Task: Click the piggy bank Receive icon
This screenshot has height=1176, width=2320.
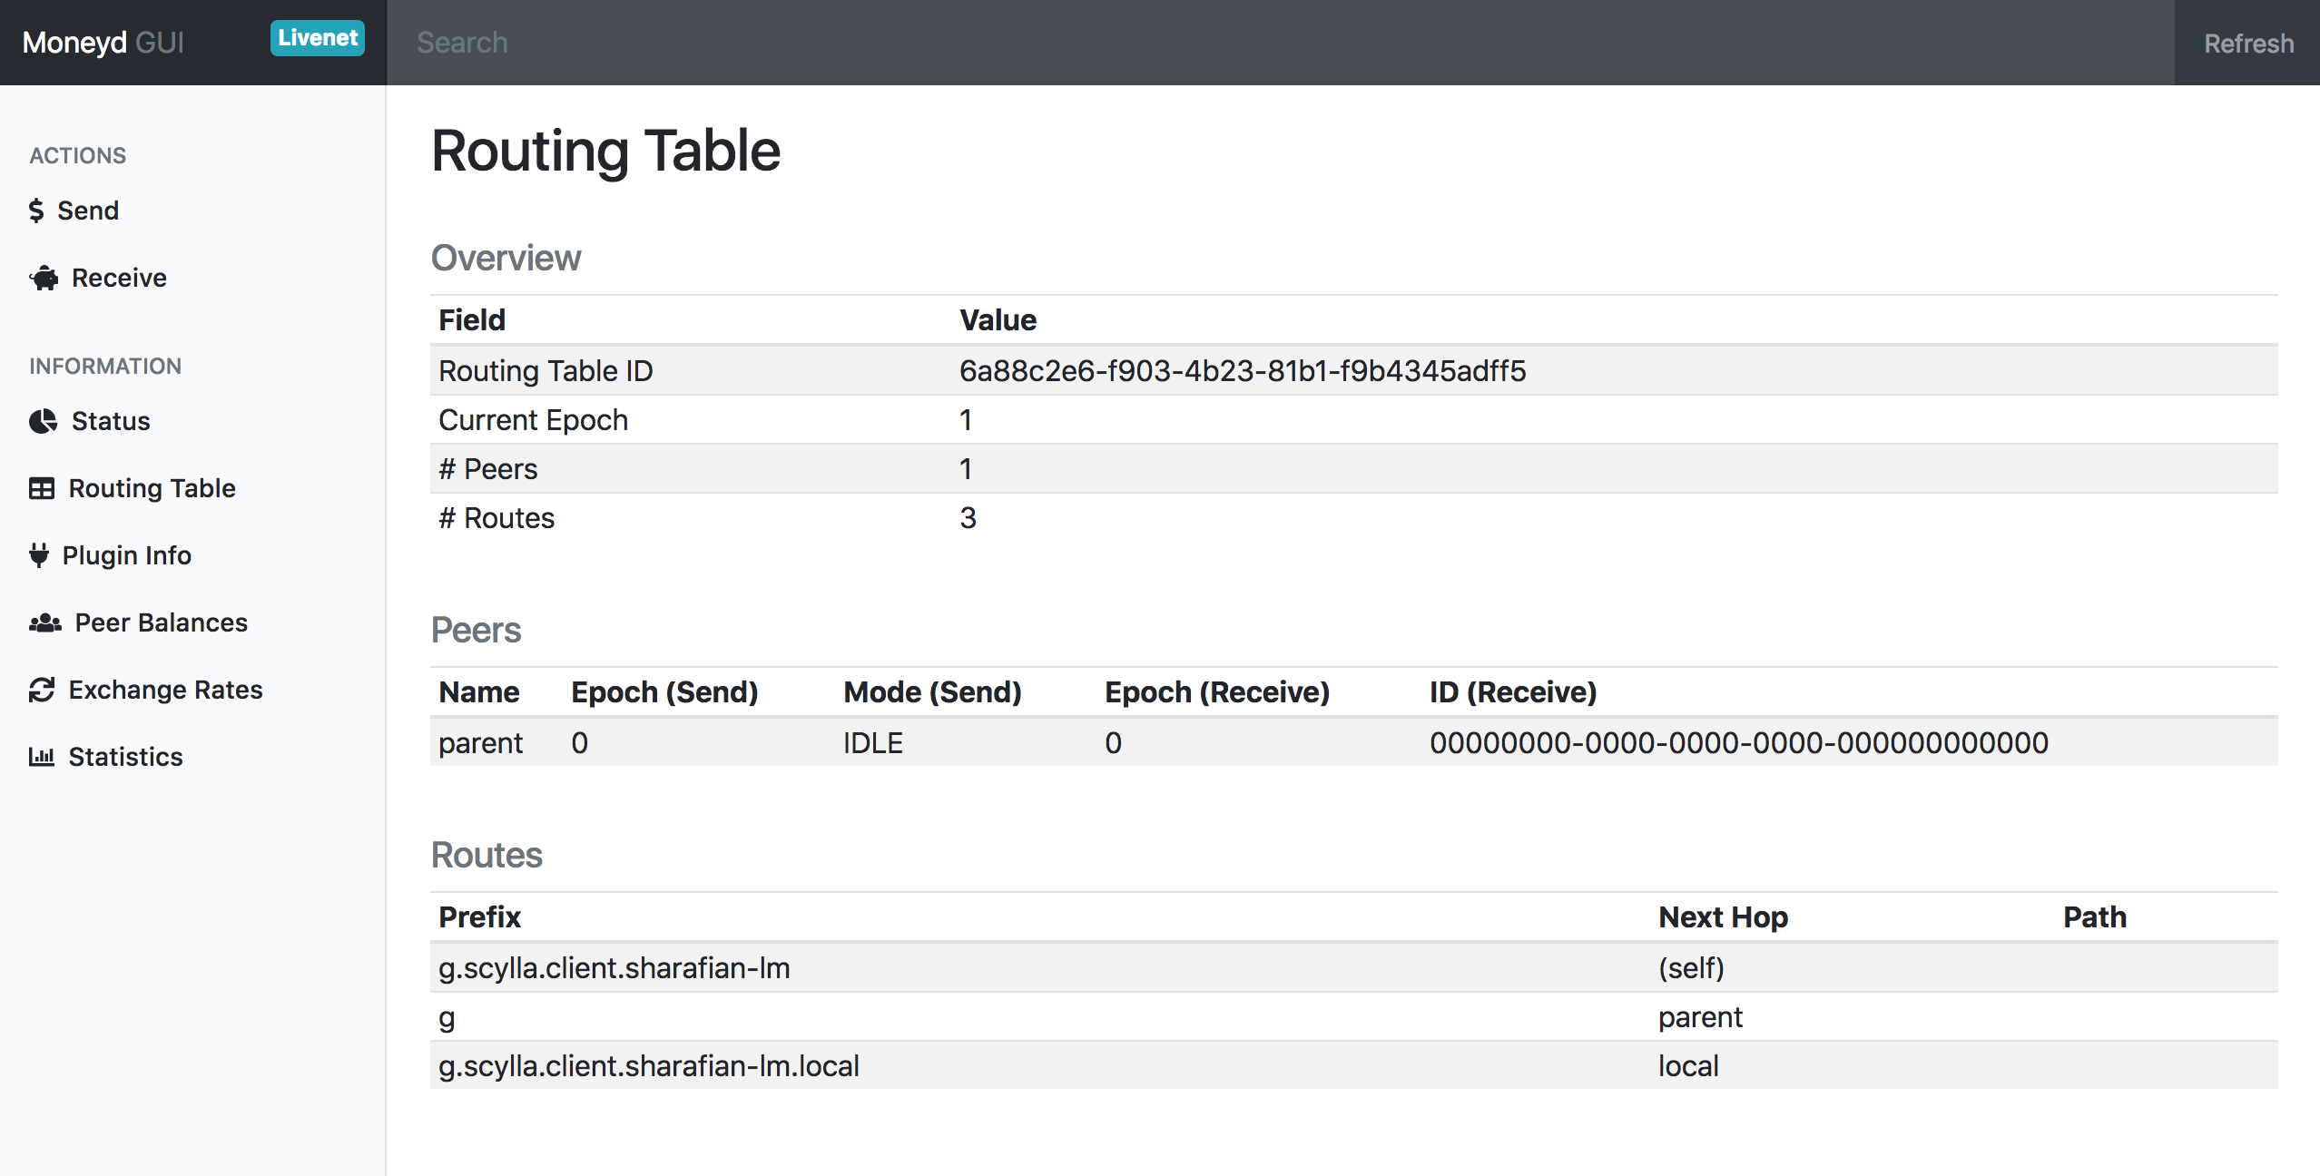Action: tap(44, 278)
